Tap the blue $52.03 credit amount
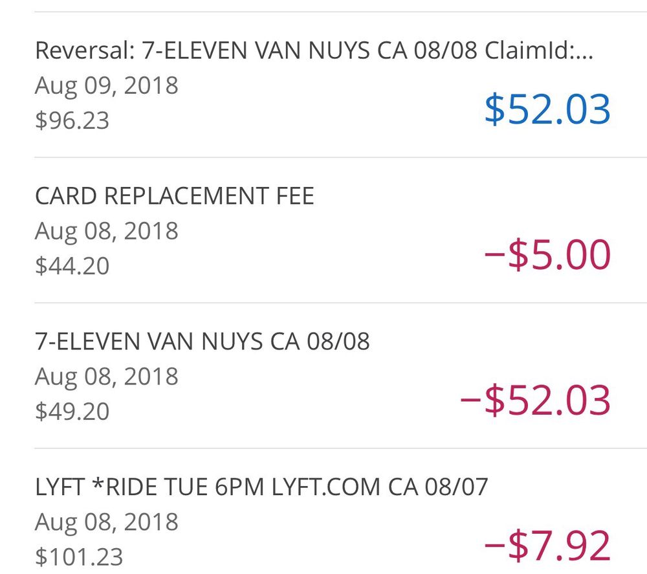The image size is (647, 574). (547, 109)
